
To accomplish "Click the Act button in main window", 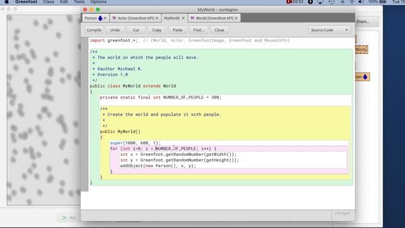I will pyautogui.click(x=69, y=218).
